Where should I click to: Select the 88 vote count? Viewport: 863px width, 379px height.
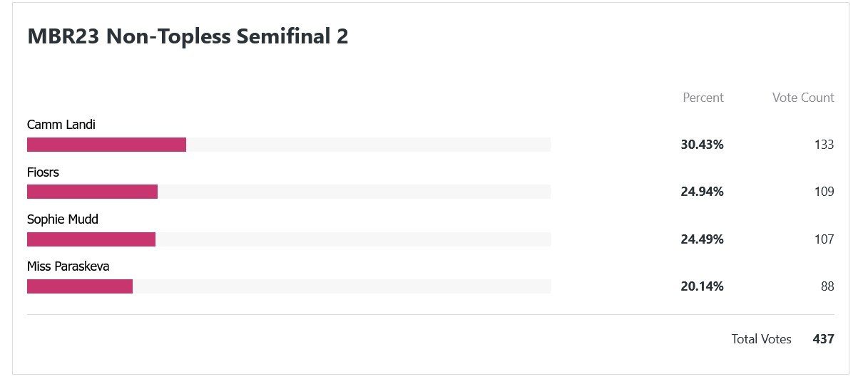[827, 286]
